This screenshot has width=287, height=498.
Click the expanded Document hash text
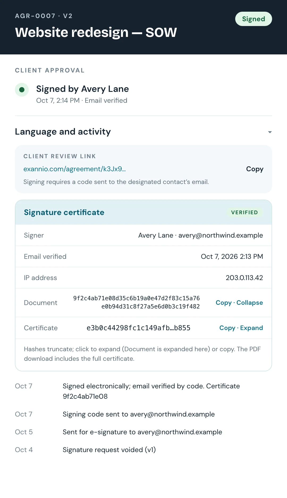coord(137,302)
